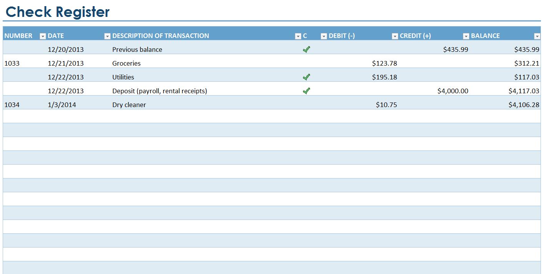
Task: Open the NUMBER column filter dropdown
Action: (x=42, y=36)
